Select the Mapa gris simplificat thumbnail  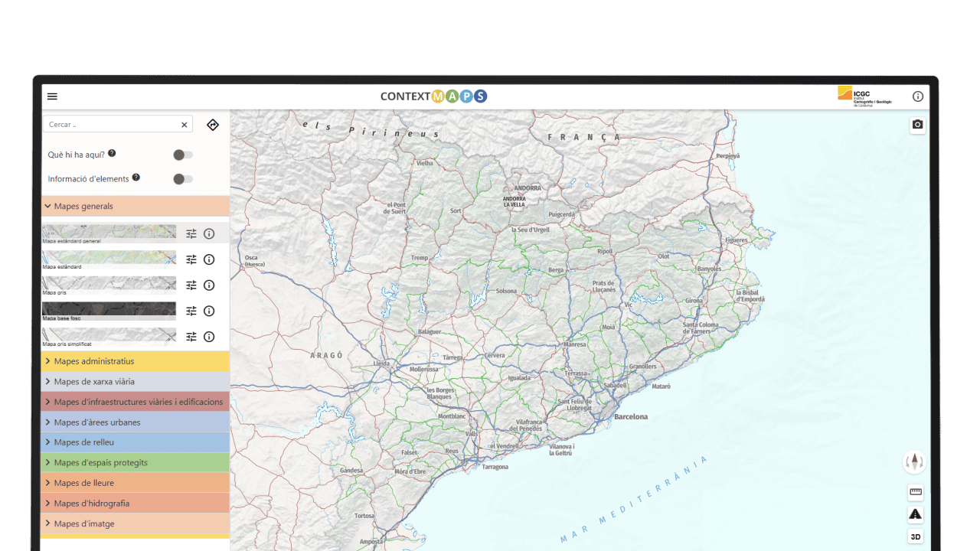pos(109,337)
